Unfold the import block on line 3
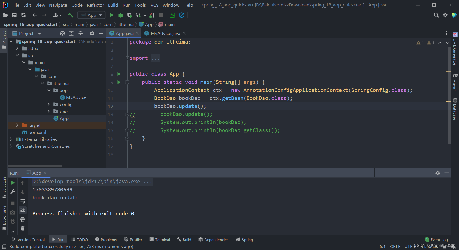The height and width of the screenshot is (250, 459). click(127, 58)
